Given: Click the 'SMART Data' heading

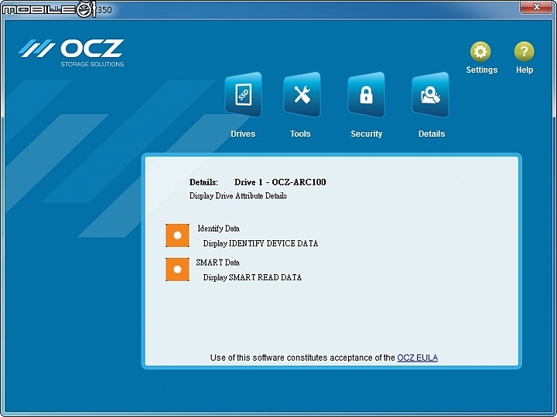Looking at the screenshot, I should pos(217,263).
